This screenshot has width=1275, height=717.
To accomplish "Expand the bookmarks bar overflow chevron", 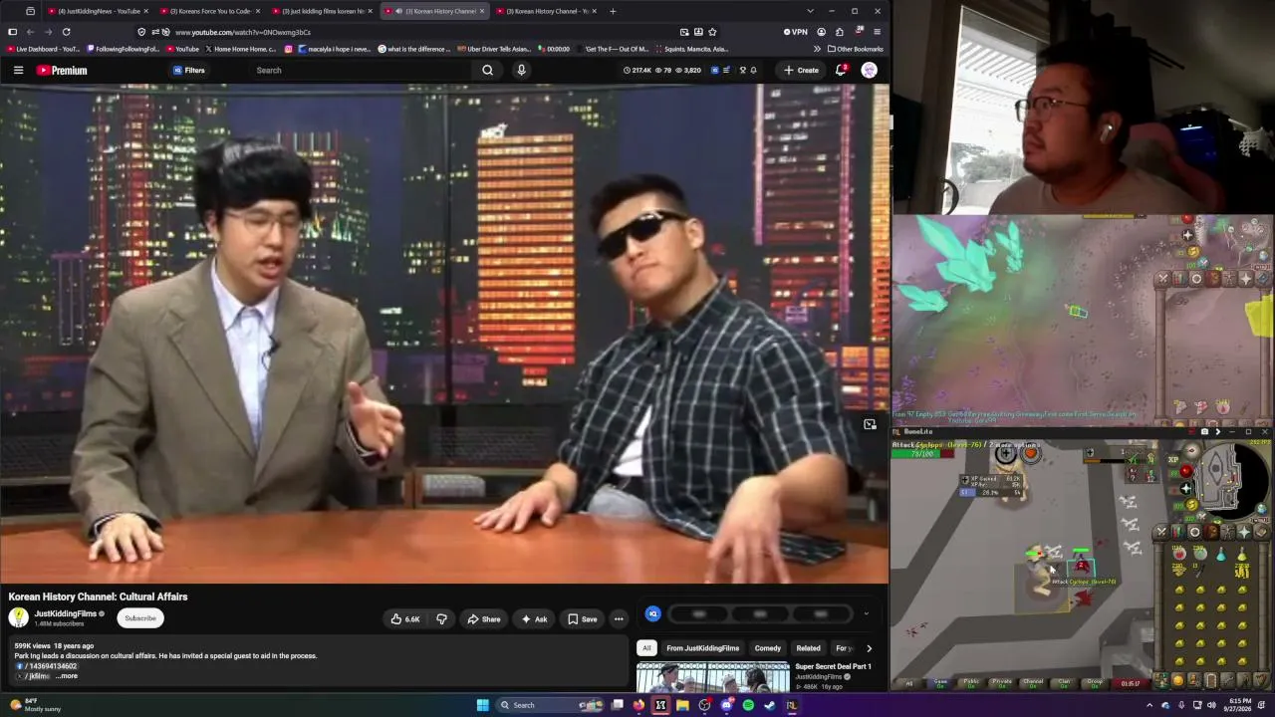I will pyautogui.click(x=817, y=49).
